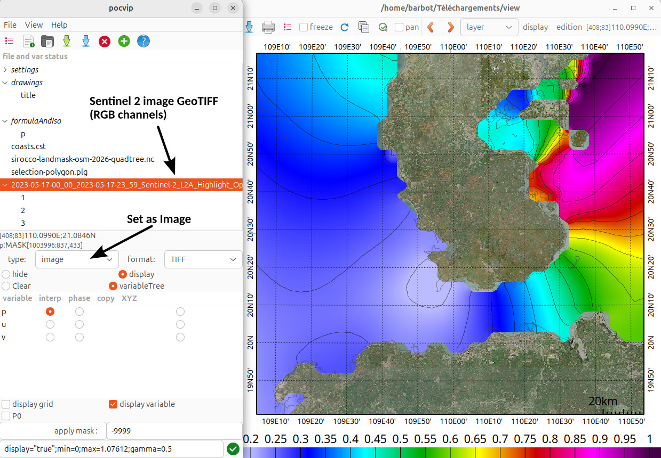
Task: Click the blue down-arrow icon in pocvip toolbar
Action: pyautogui.click(x=85, y=41)
